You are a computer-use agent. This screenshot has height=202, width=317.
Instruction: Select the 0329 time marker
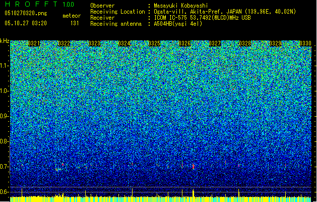click(275, 43)
